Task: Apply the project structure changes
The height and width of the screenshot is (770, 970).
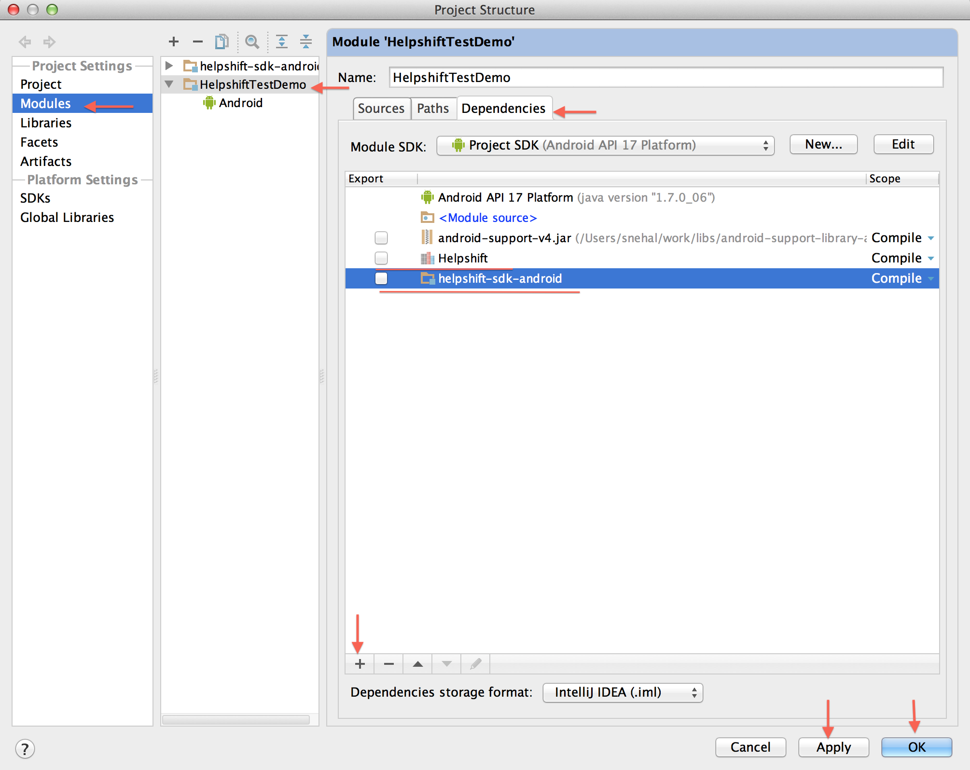Action: (833, 747)
